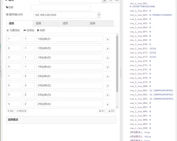Select debug entry coa_1_ioa_482
Screen dimensions: 177x141
pyautogui.click(x=151, y=95)
